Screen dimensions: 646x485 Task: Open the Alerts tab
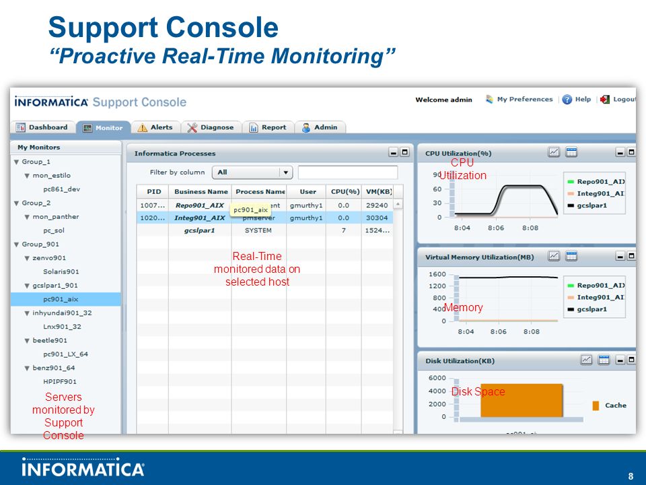pyautogui.click(x=155, y=127)
